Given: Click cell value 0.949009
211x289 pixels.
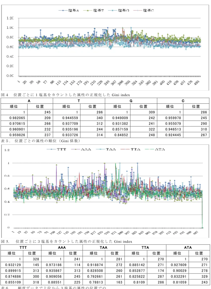Looking at the screenshot, I should [x=120, y=118].
